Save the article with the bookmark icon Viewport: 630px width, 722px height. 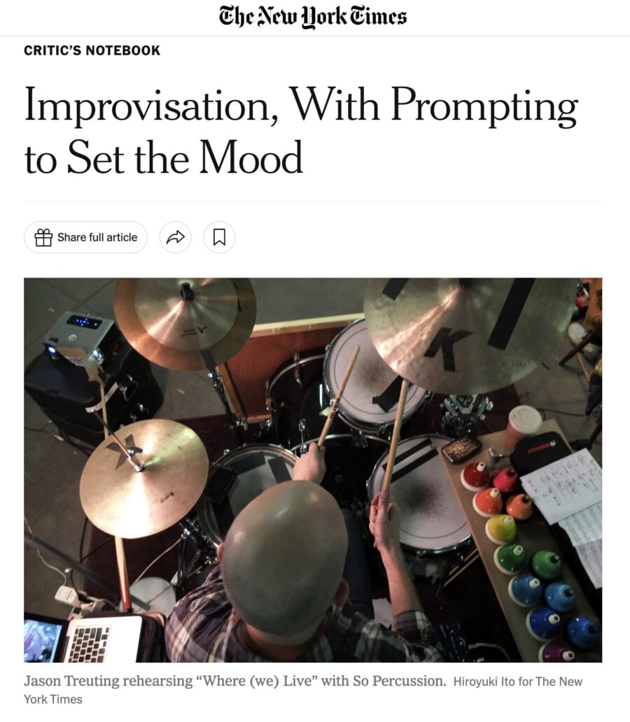(x=219, y=237)
